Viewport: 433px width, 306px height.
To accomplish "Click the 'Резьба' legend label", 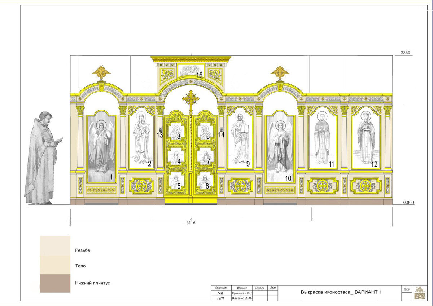I will click(x=82, y=250).
